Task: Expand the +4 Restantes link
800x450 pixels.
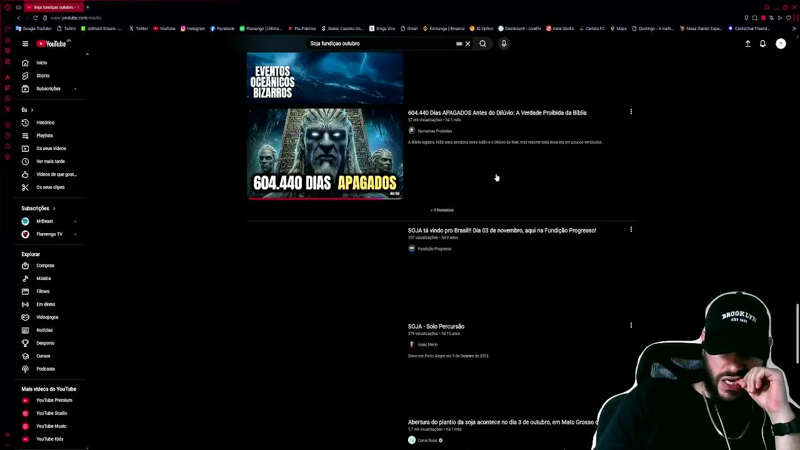Action: point(442,210)
